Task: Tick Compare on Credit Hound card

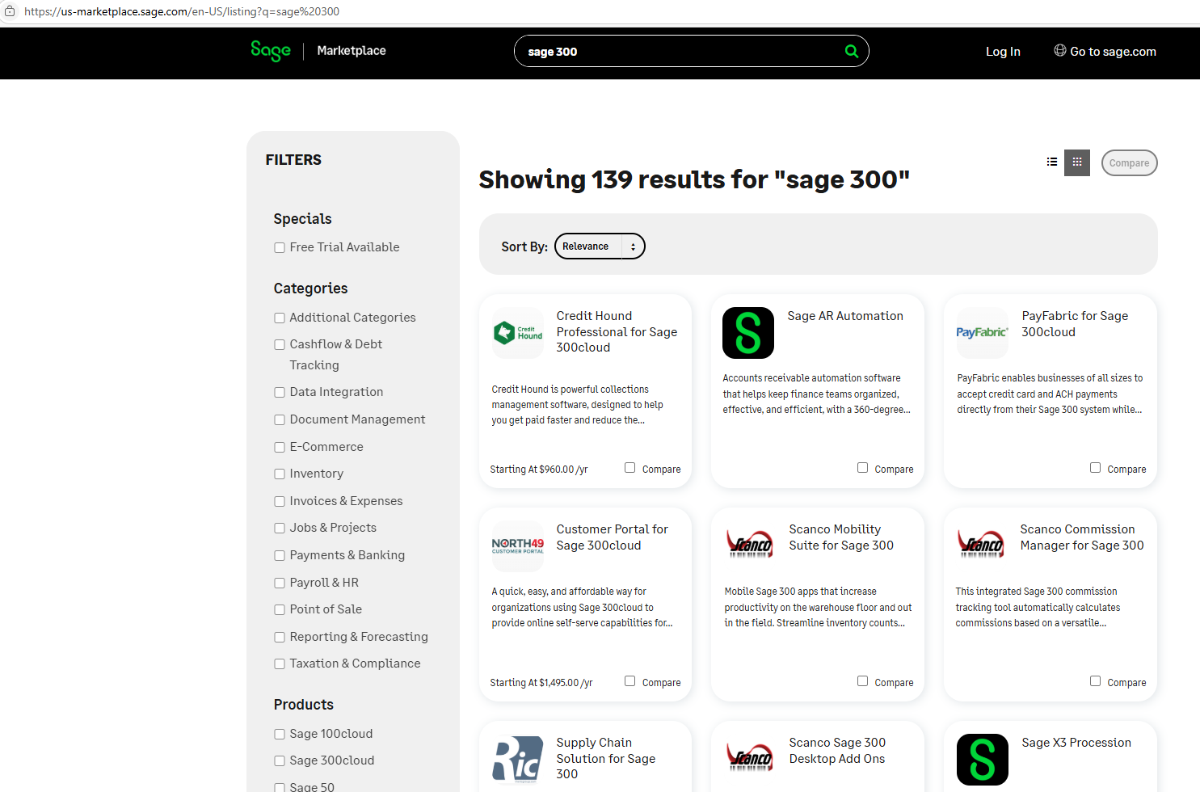Action: point(629,468)
